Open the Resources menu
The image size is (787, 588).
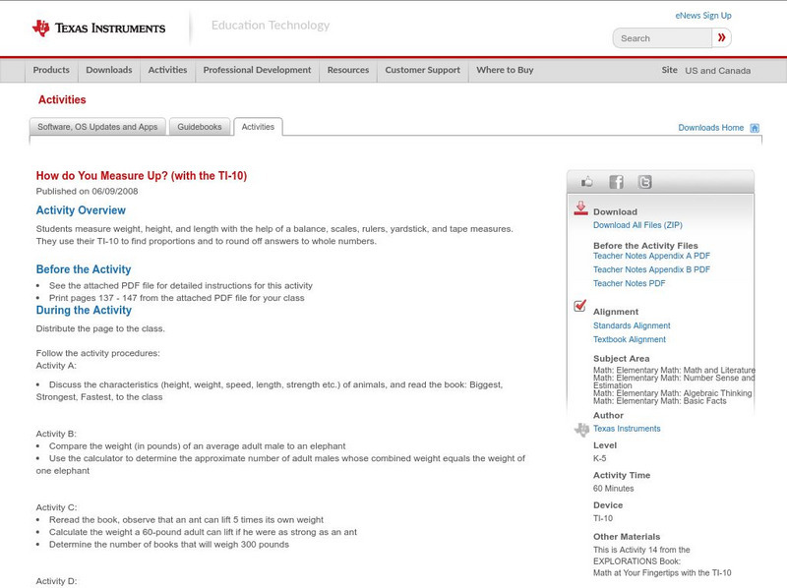click(x=348, y=70)
